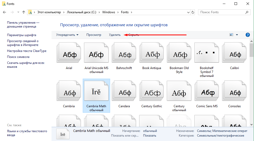
Task: Select the Comic Sans MS font icon
Action: (x=207, y=91)
